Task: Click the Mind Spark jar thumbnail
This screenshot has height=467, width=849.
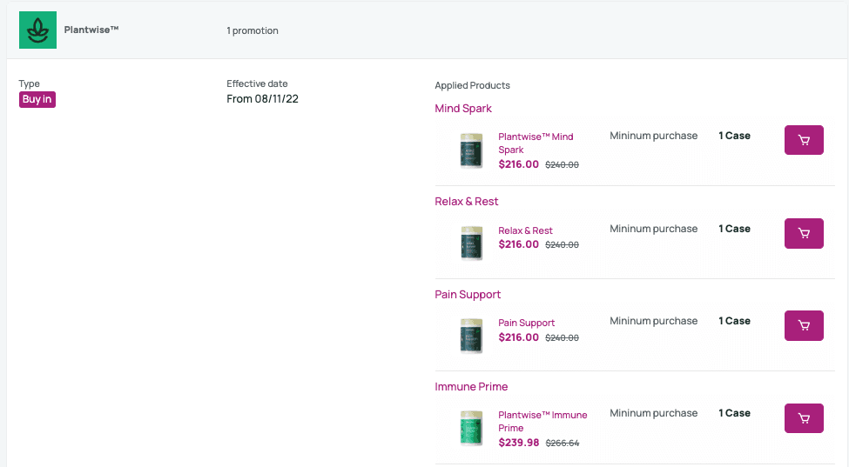Action: coord(471,150)
